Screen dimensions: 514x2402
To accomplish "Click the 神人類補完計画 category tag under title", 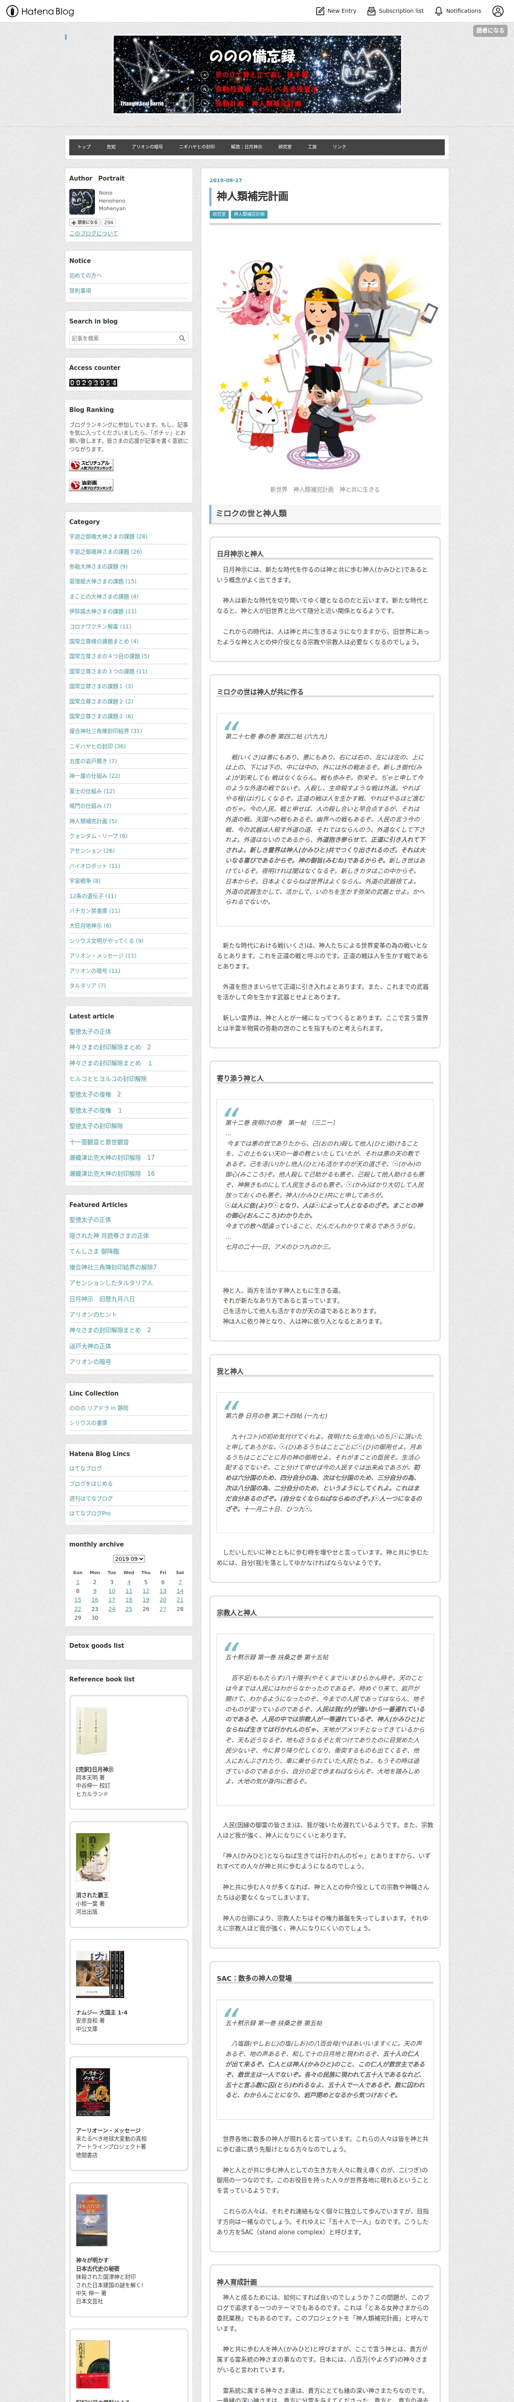I will pos(249,215).
